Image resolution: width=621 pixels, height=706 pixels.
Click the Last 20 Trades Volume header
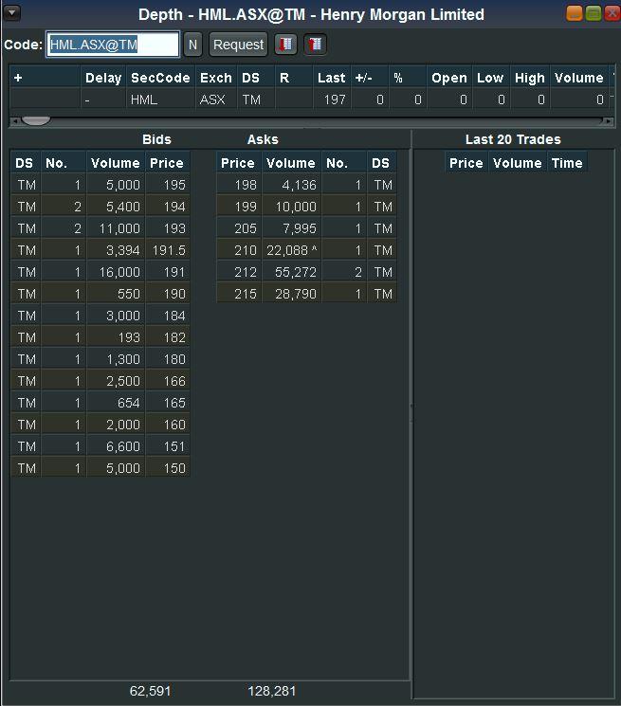click(518, 163)
